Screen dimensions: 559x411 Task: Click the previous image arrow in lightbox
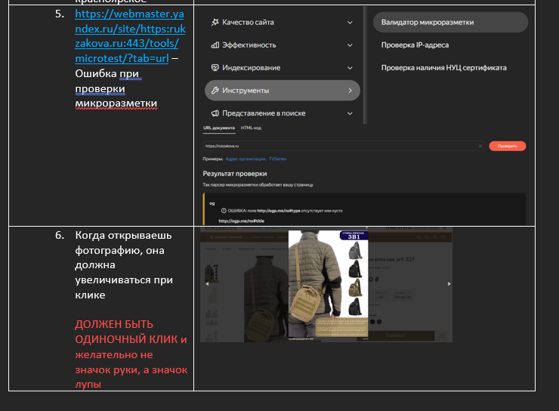(207, 284)
